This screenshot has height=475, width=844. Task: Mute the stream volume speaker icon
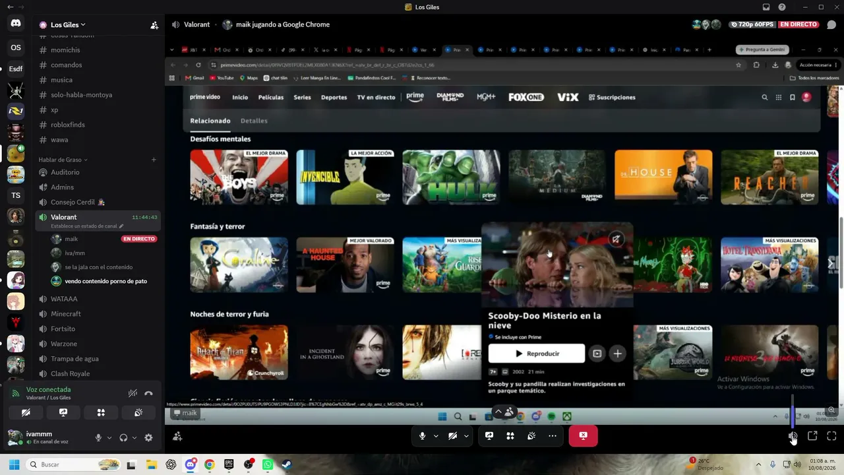pos(793,435)
